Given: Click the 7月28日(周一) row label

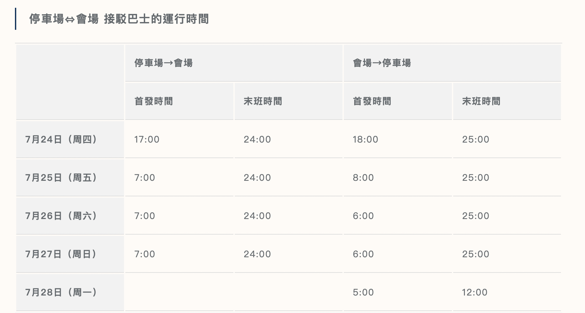Looking at the screenshot, I should point(61,293).
